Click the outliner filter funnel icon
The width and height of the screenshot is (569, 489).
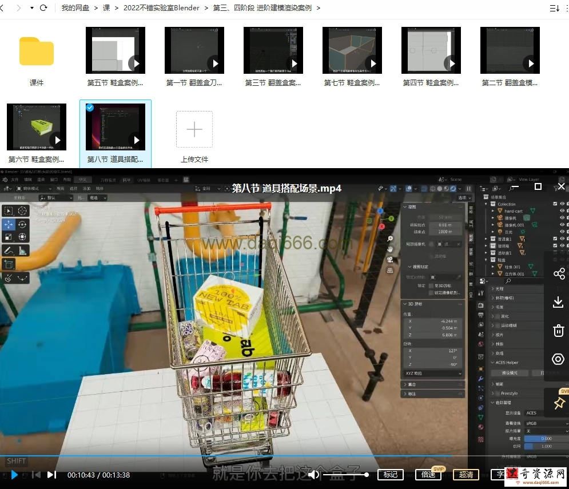556,188
